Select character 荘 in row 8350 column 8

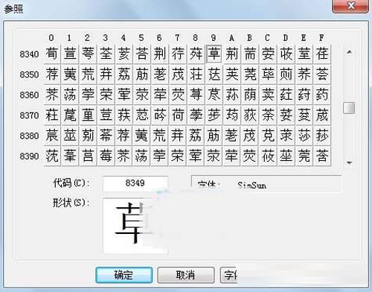(x=196, y=74)
